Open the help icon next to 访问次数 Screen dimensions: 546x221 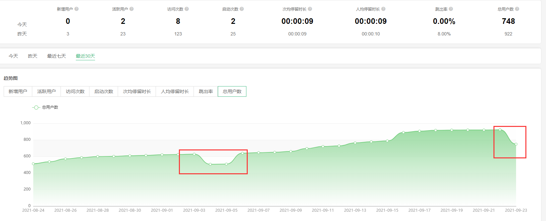187,9
